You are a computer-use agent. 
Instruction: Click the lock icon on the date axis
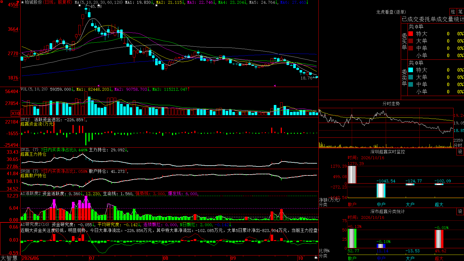pos(316,258)
